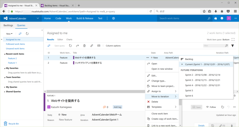Open Unsaved work items query
The image size is (239, 127).
[x=15, y=48]
